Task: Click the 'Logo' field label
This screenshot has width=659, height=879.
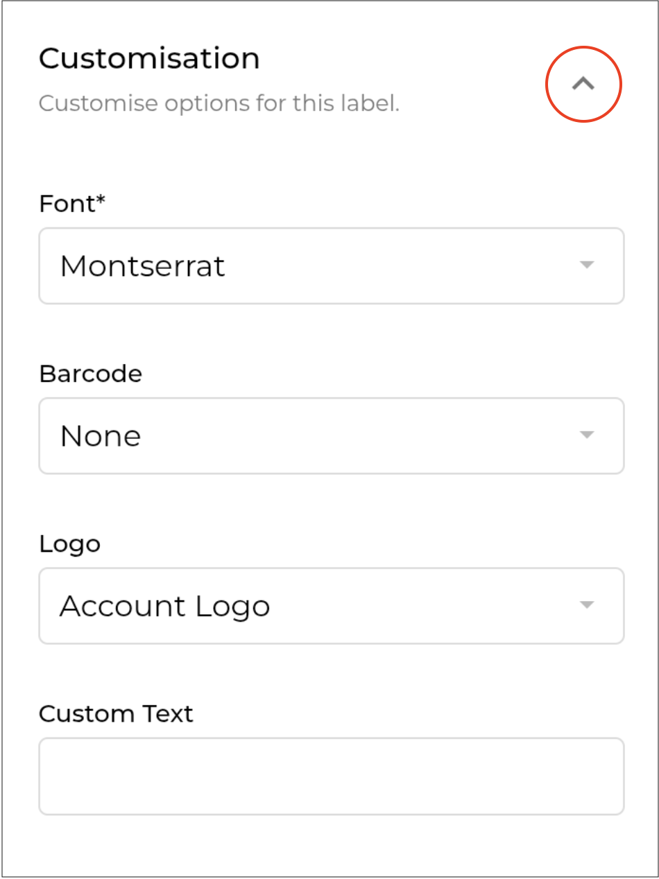Action: 69,544
